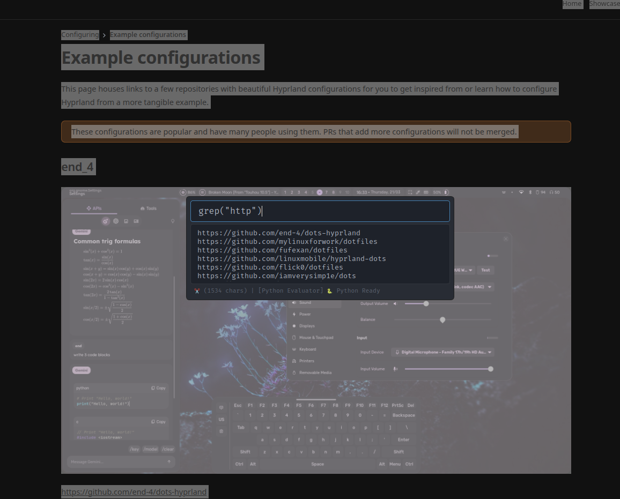The width and height of the screenshot is (620, 499).
Task: Click result line https://github.com/mylinuxforwork/dotfiles
Action: point(287,241)
